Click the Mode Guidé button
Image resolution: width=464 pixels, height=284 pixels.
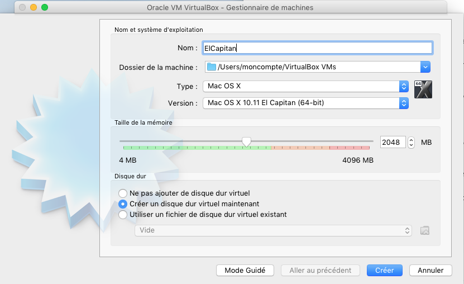(245, 271)
